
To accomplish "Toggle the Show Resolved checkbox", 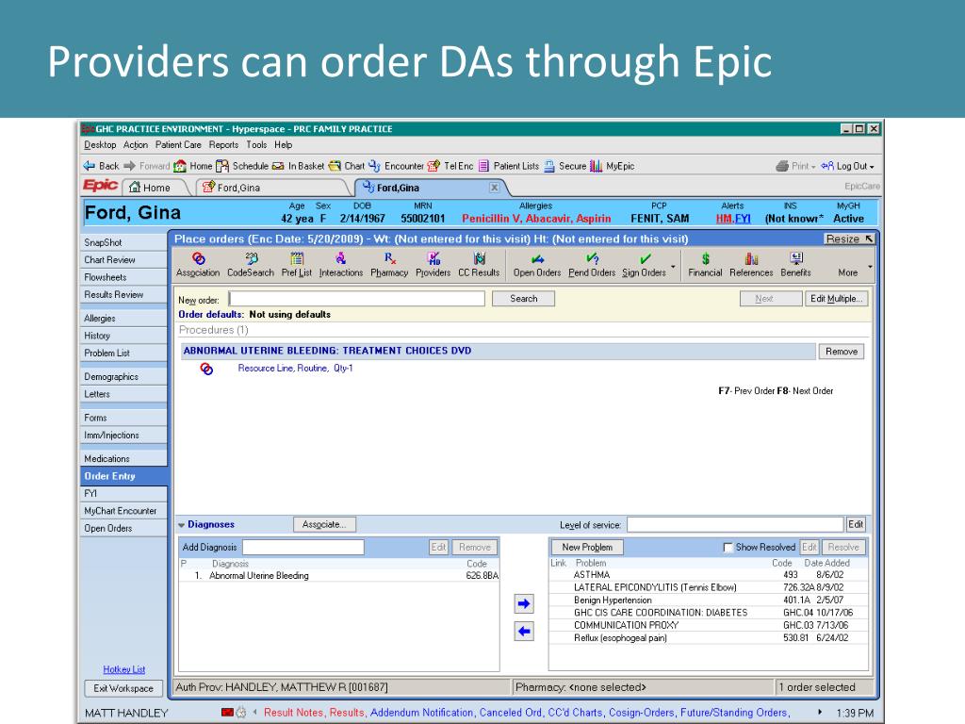I will coord(728,548).
